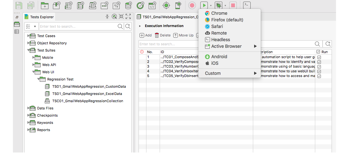Click the Add button

point(145,35)
